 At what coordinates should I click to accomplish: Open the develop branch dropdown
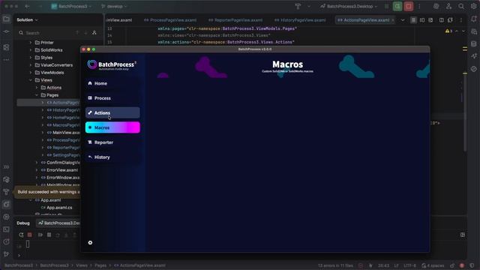point(114,6)
